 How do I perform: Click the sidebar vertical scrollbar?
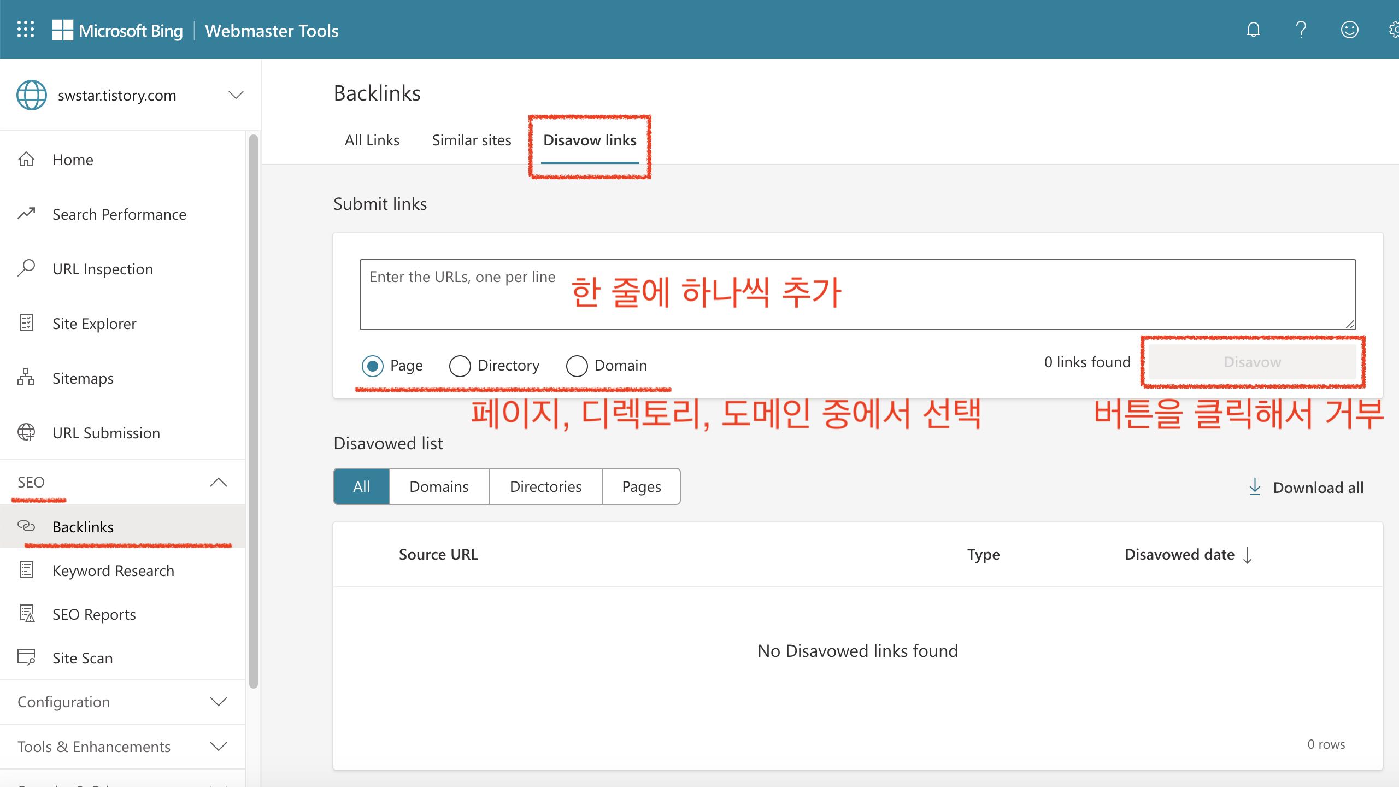coord(253,410)
